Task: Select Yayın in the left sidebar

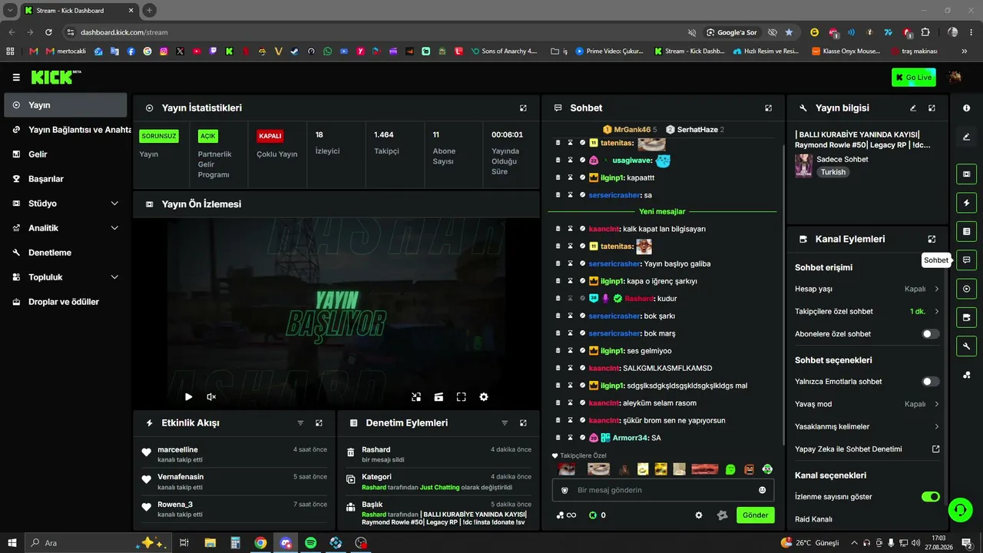Action: (x=65, y=105)
